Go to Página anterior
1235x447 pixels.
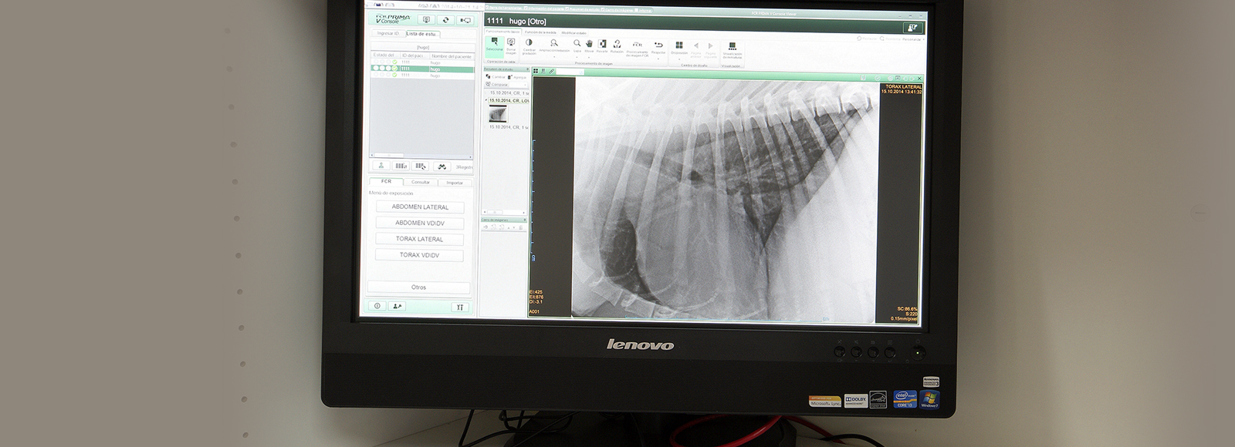(695, 49)
